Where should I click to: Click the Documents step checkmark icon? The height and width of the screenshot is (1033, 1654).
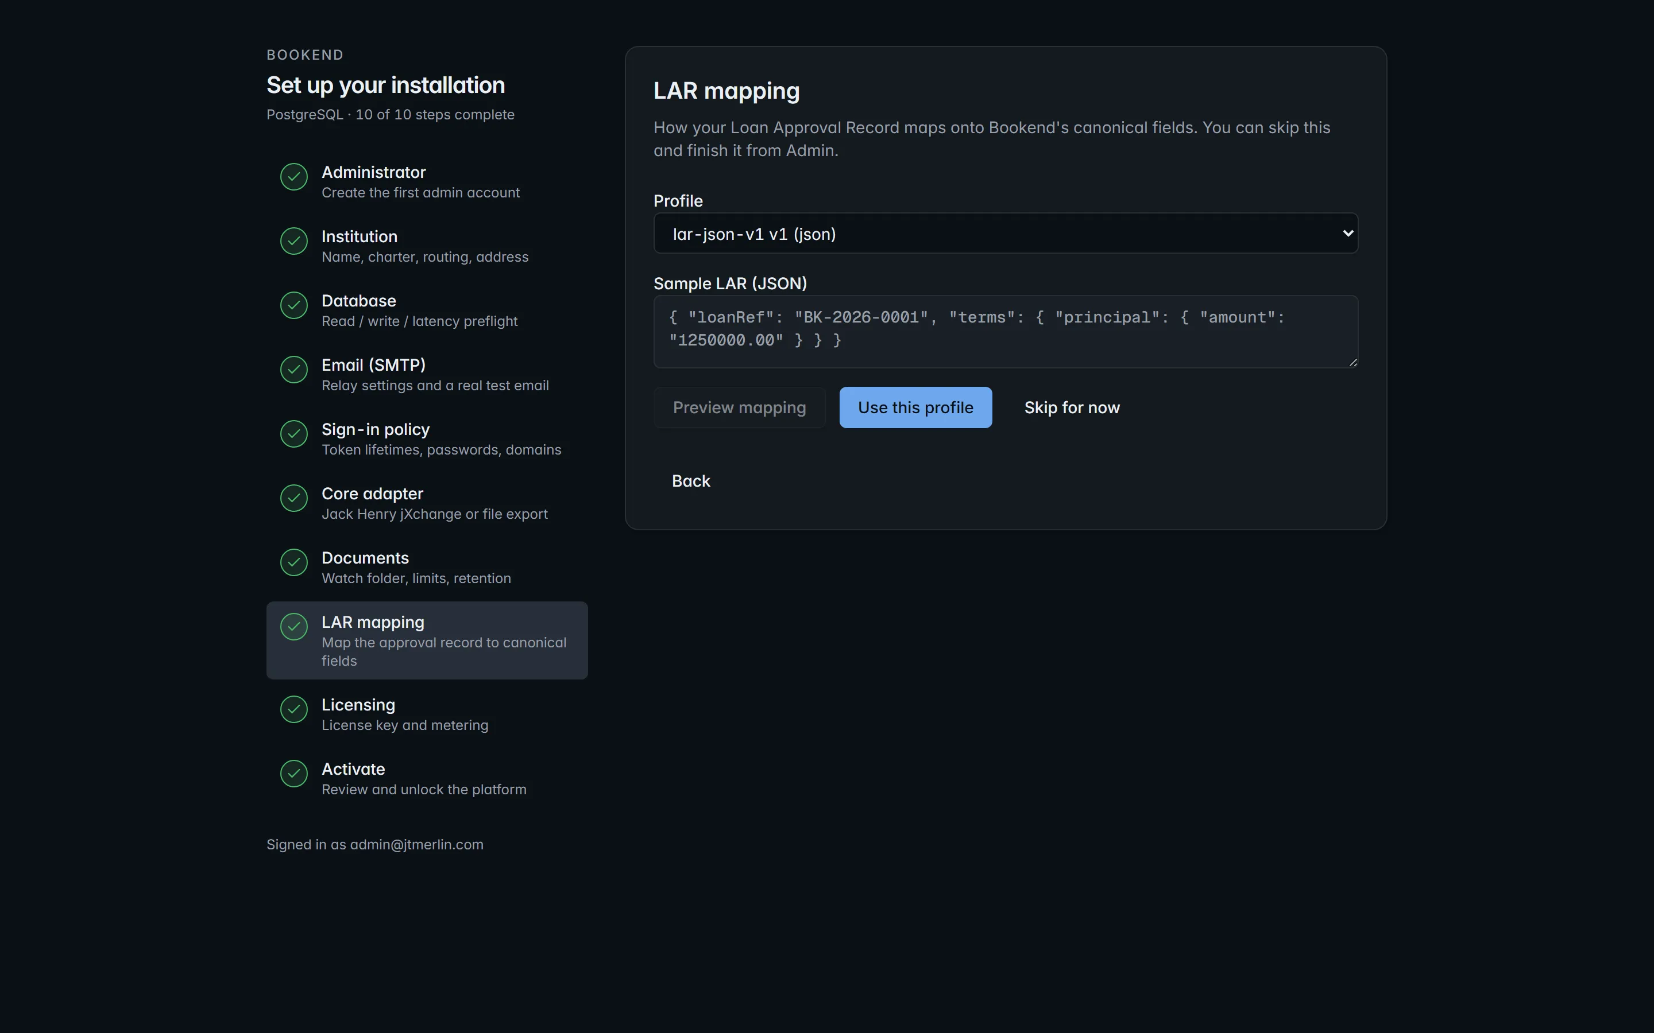click(x=294, y=562)
